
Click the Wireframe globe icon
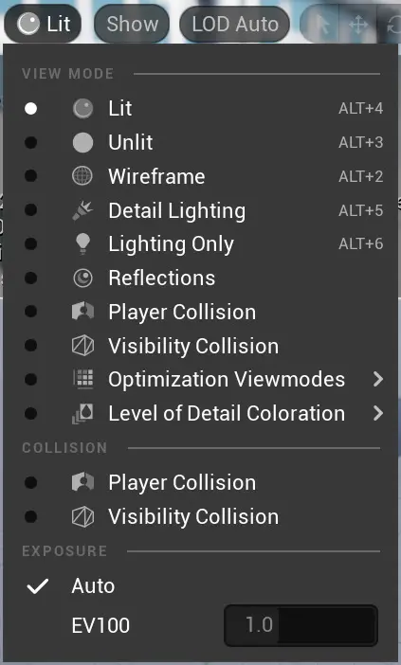82,176
